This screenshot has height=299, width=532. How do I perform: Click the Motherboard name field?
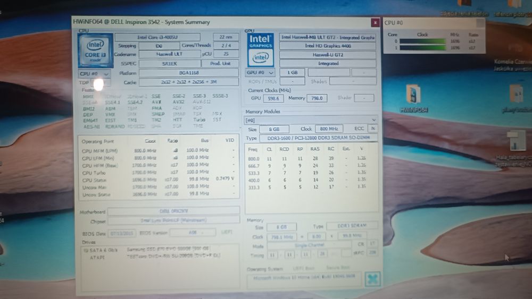(174, 211)
